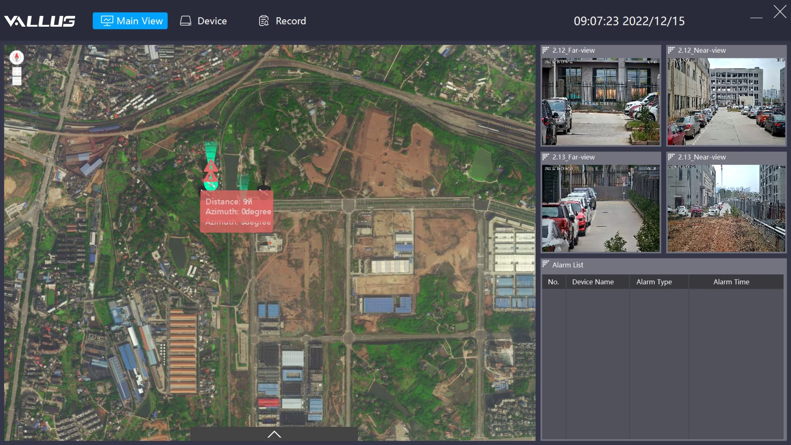Click the Alarm List panel icon
The width and height of the screenshot is (791, 445).
545,264
